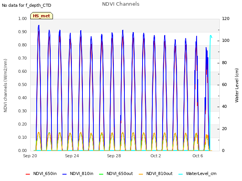The width and height of the screenshot is (242, 181).
Task: Click the 0.10 left axis tick label
Action: (x=23, y=137)
